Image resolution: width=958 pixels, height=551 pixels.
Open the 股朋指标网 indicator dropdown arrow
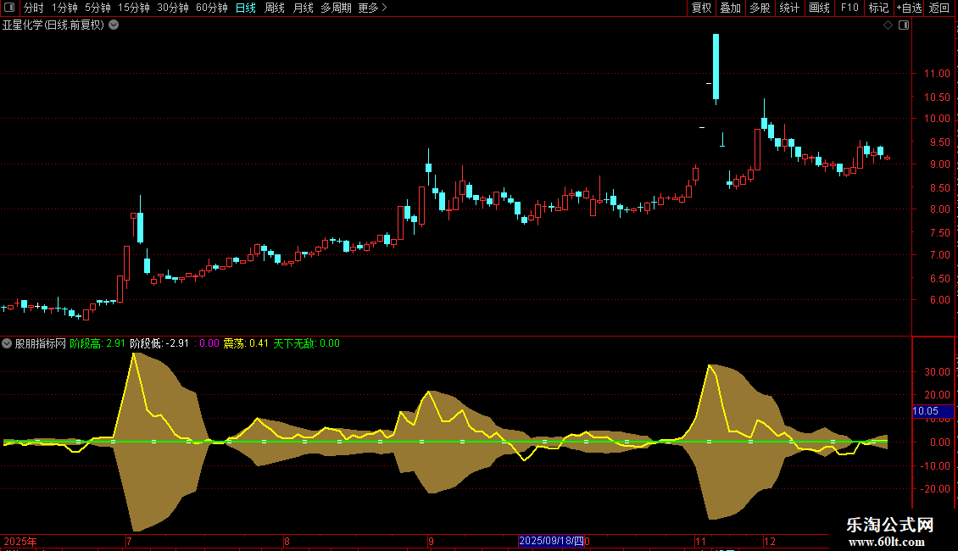[7, 343]
